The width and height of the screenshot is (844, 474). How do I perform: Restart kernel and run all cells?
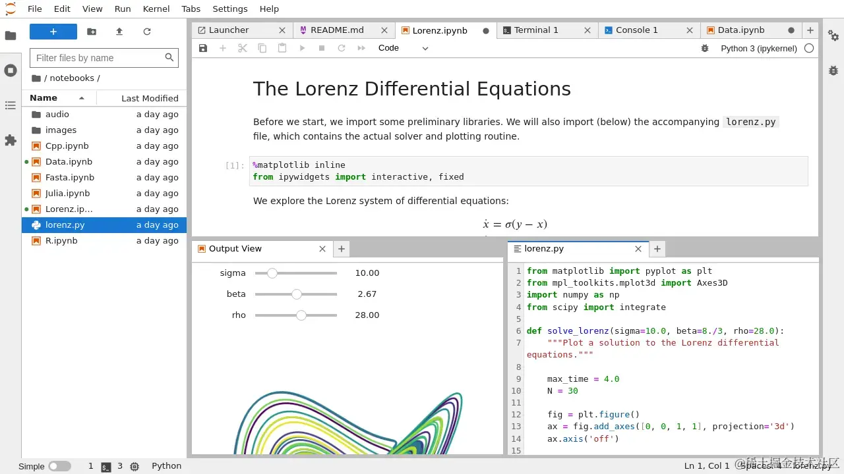(x=361, y=48)
